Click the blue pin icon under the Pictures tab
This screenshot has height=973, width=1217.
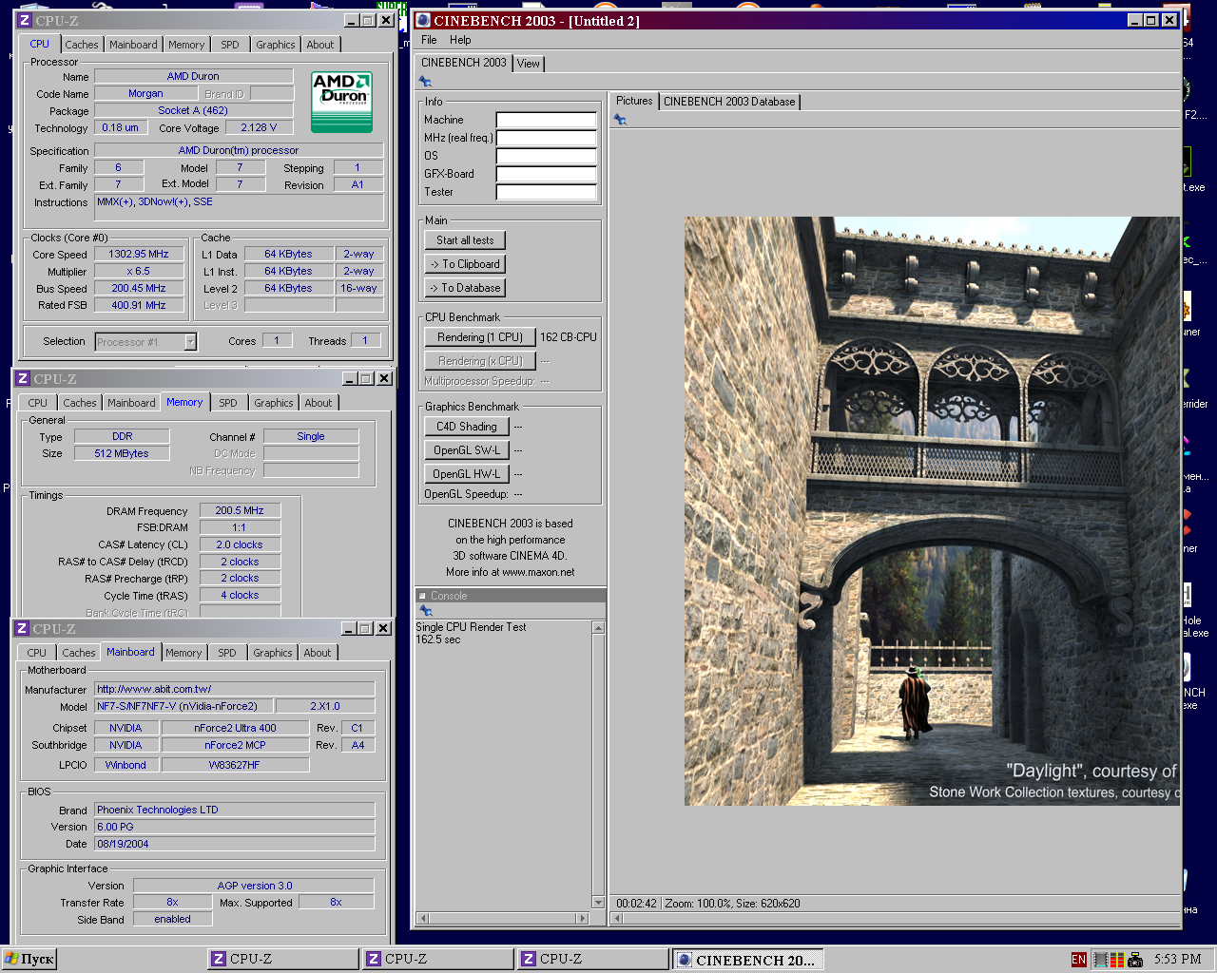620,120
